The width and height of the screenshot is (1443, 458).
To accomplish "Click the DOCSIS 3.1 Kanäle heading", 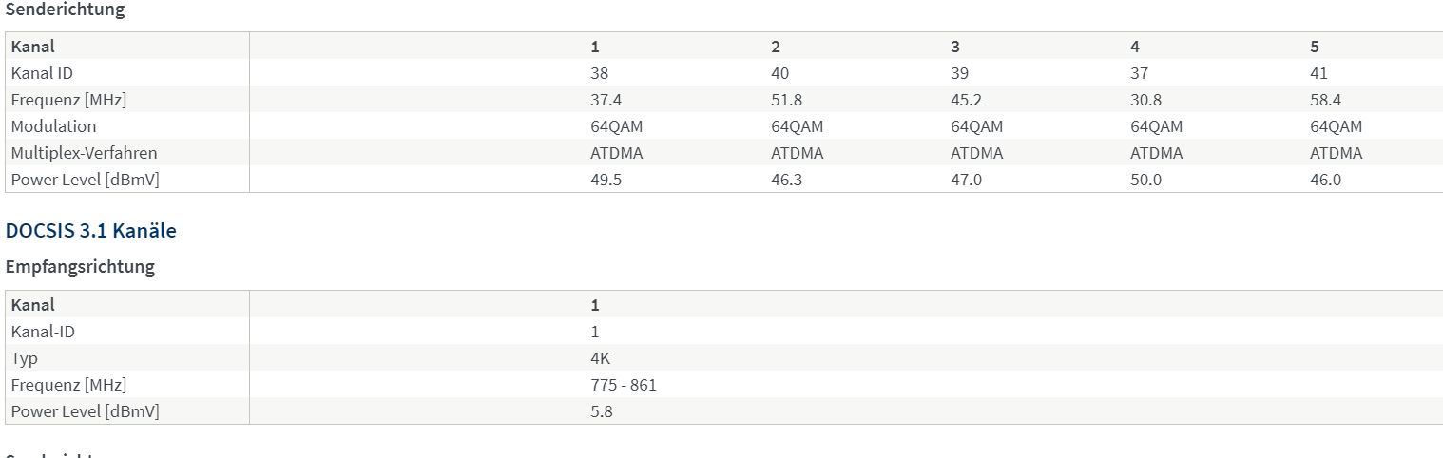I will pos(90,231).
